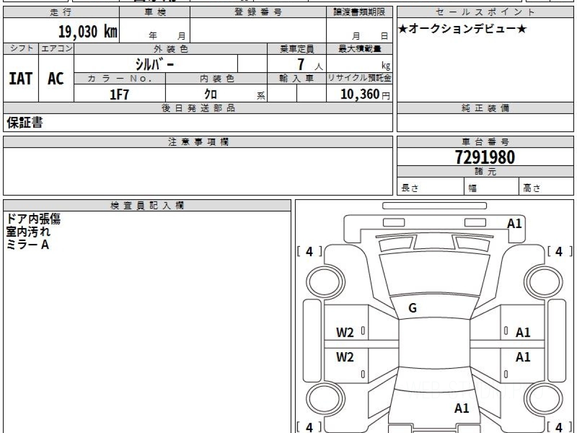Screen dimensions: 577x433
Task: Click the シルバー exterior color value
Action: pyautogui.click(x=155, y=64)
